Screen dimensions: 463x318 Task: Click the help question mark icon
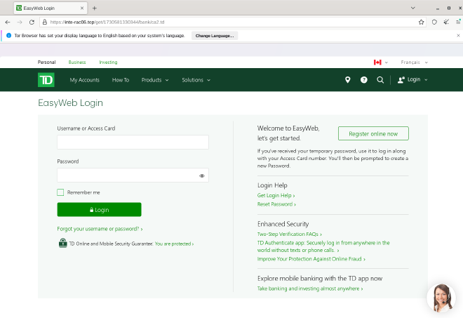[363, 80]
